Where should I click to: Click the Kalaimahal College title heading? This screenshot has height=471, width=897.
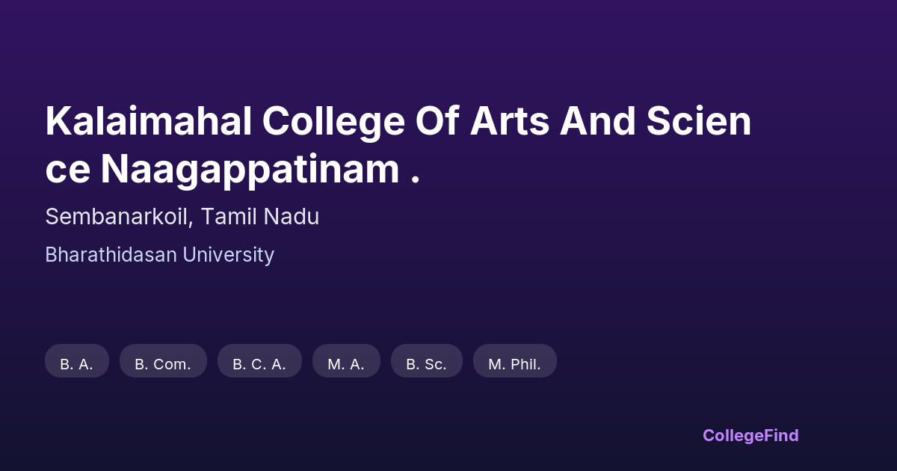[x=398, y=145]
